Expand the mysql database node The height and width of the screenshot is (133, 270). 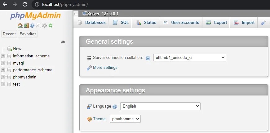pos(3,63)
